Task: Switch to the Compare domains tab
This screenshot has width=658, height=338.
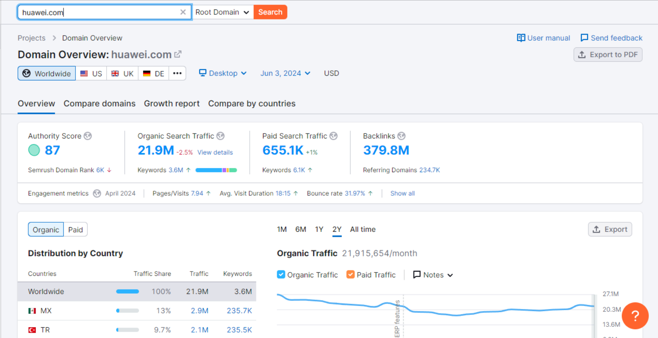Action: pos(100,104)
